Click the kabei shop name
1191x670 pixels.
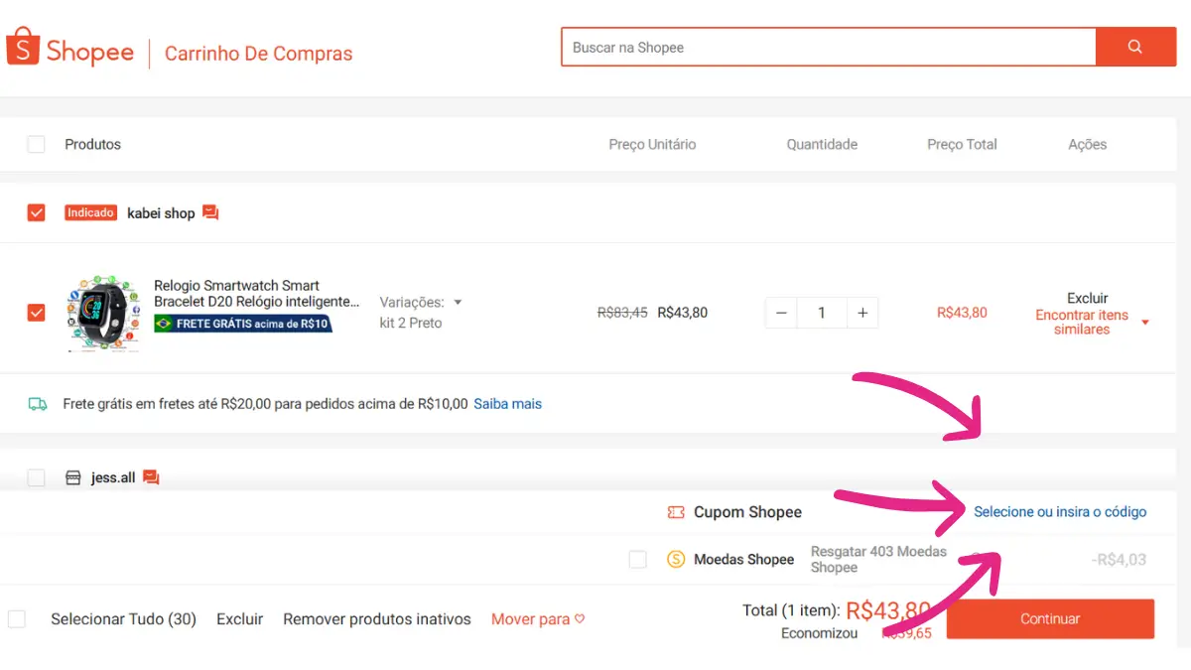[x=161, y=212]
